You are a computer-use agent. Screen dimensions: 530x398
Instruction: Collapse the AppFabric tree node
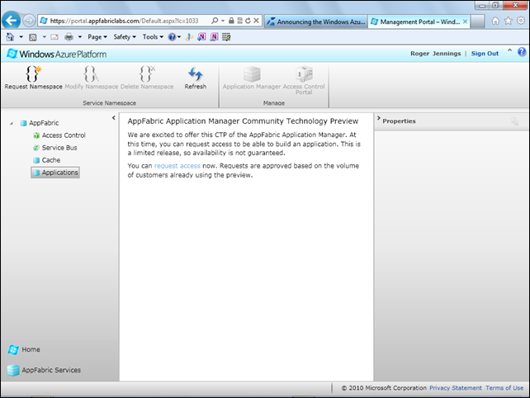pyautogui.click(x=12, y=123)
